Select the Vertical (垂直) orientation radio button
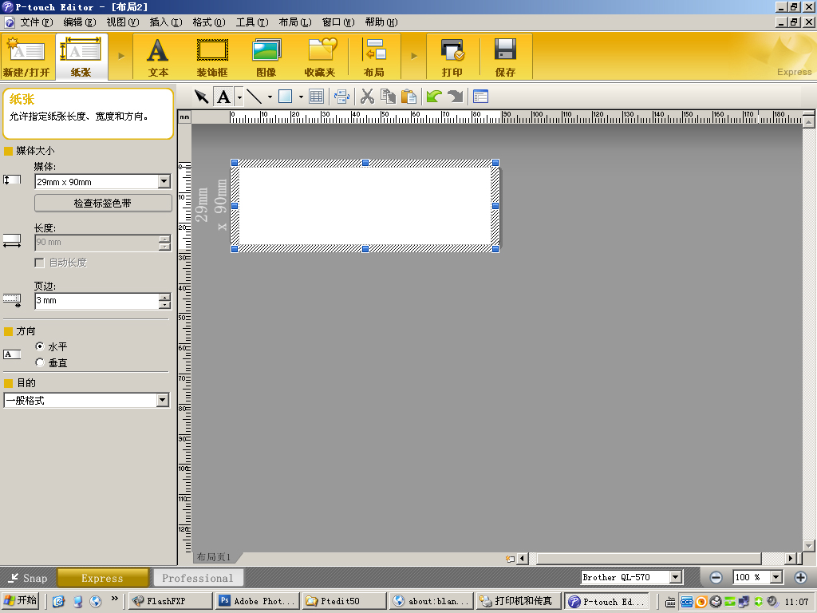Image resolution: width=817 pixels, height=613 pixels. point(40,363)
